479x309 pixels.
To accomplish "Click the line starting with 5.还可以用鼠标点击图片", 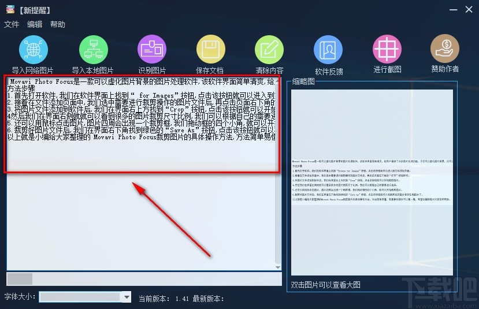I will tap(142, 124).
